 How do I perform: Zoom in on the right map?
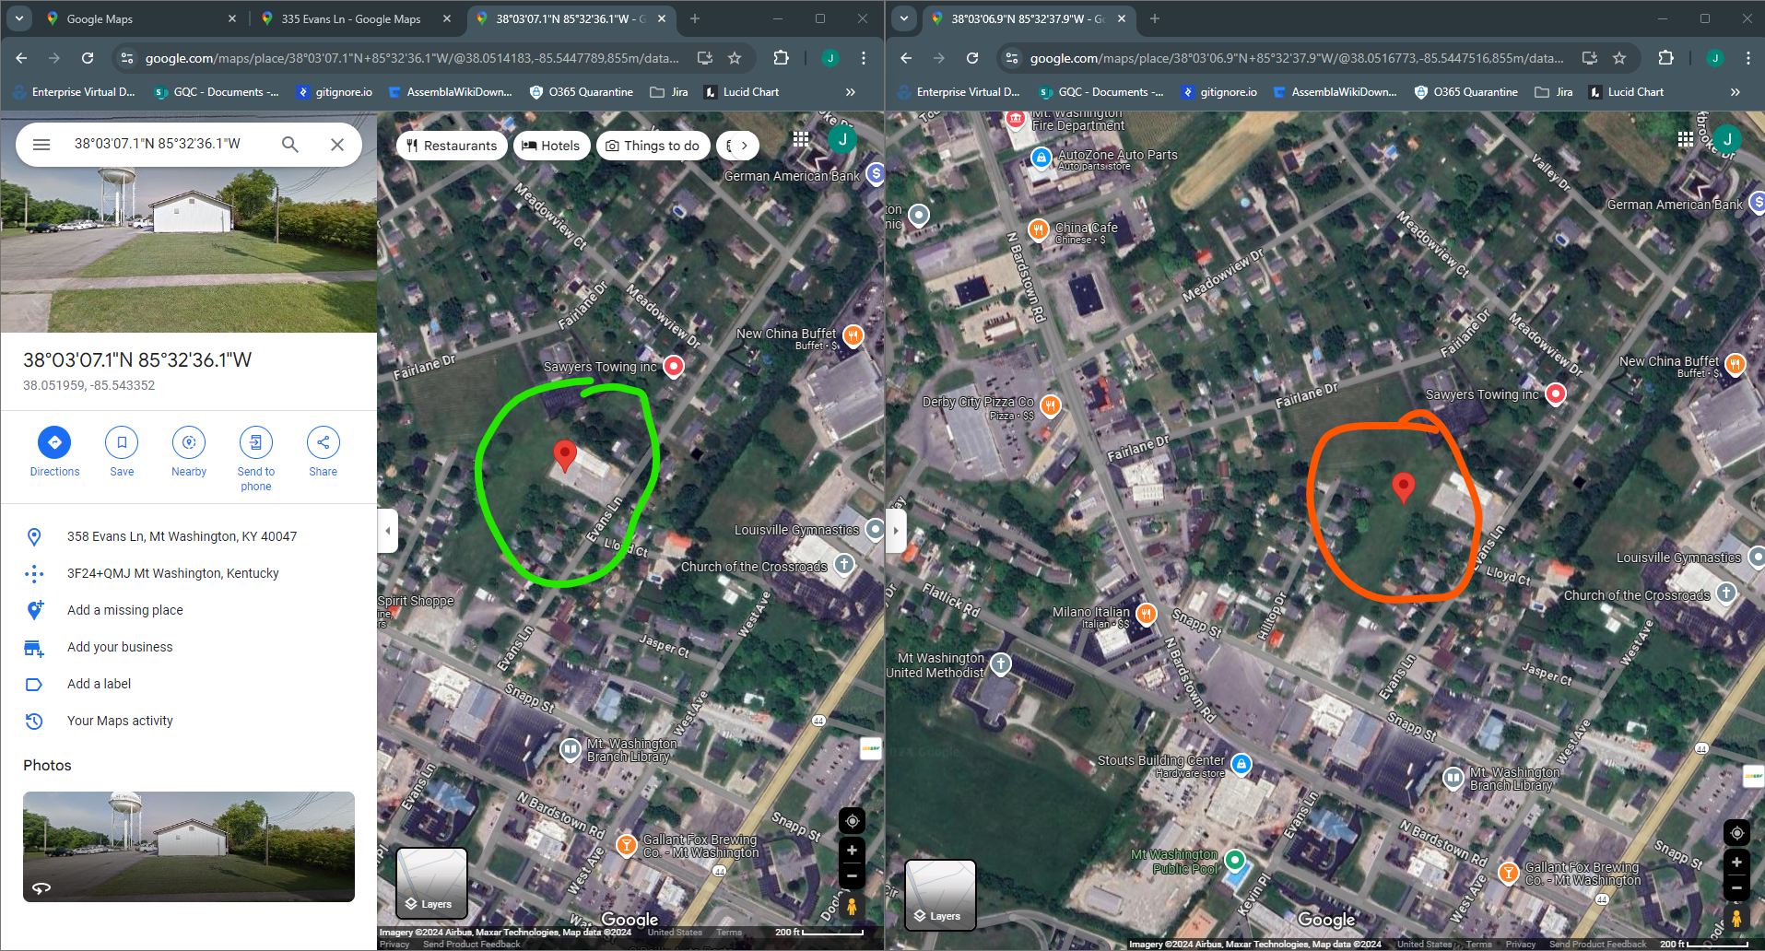(x=1736, y=863)
